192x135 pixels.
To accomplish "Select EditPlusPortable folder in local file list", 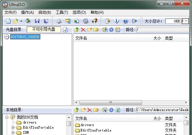I will (x=96, y=130).
